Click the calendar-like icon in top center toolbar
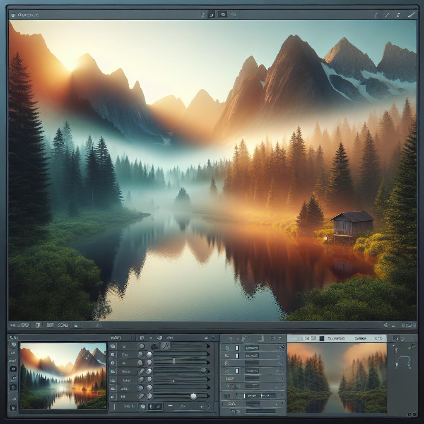This screenshot has height=424, width=424. (x=234, y=15)
